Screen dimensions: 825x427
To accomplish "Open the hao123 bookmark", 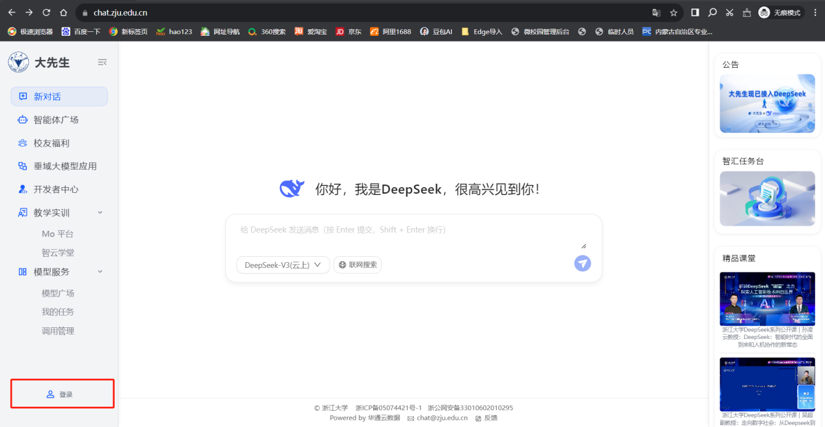I will click(x=174, y=31).
